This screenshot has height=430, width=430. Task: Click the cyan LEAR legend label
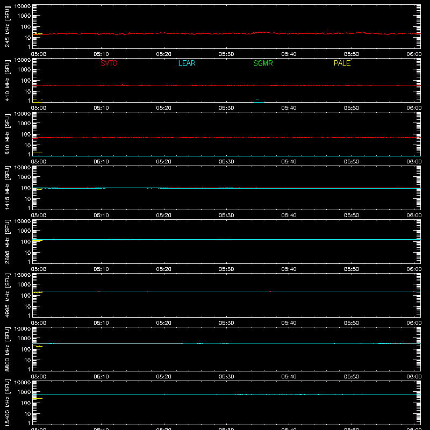(187, 63)
